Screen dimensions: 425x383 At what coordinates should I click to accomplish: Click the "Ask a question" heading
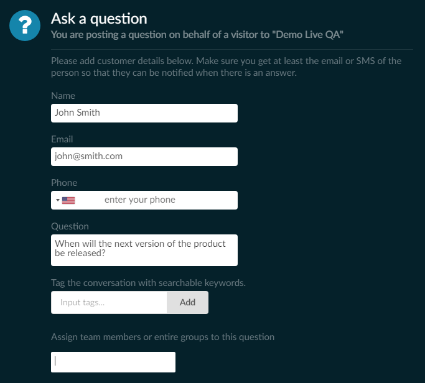point(99,19)
